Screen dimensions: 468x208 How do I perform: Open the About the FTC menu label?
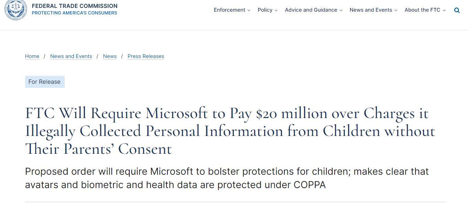[x=422, y=10]
